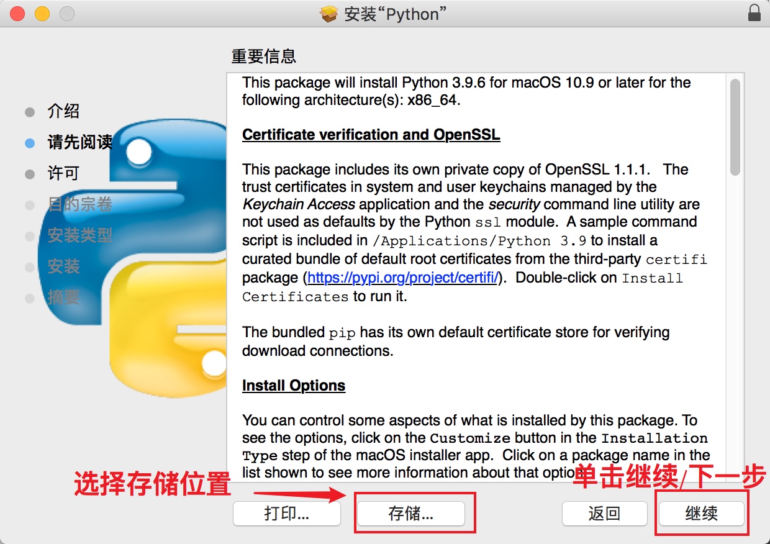Screen dimensions: 770x544
Task: Click the lock icon in title bar
Action: tap(754, 13)
